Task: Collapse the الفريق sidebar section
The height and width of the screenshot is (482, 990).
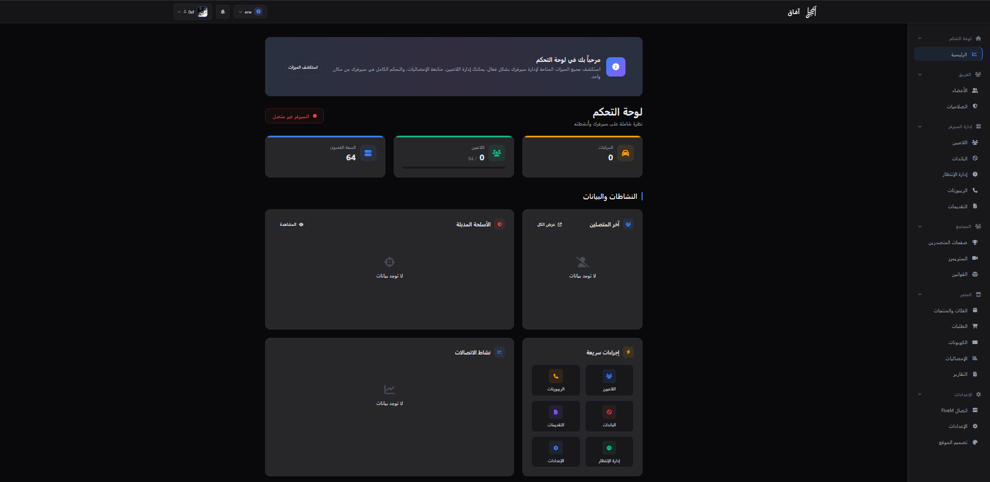Action: click(x=920, y=74)
